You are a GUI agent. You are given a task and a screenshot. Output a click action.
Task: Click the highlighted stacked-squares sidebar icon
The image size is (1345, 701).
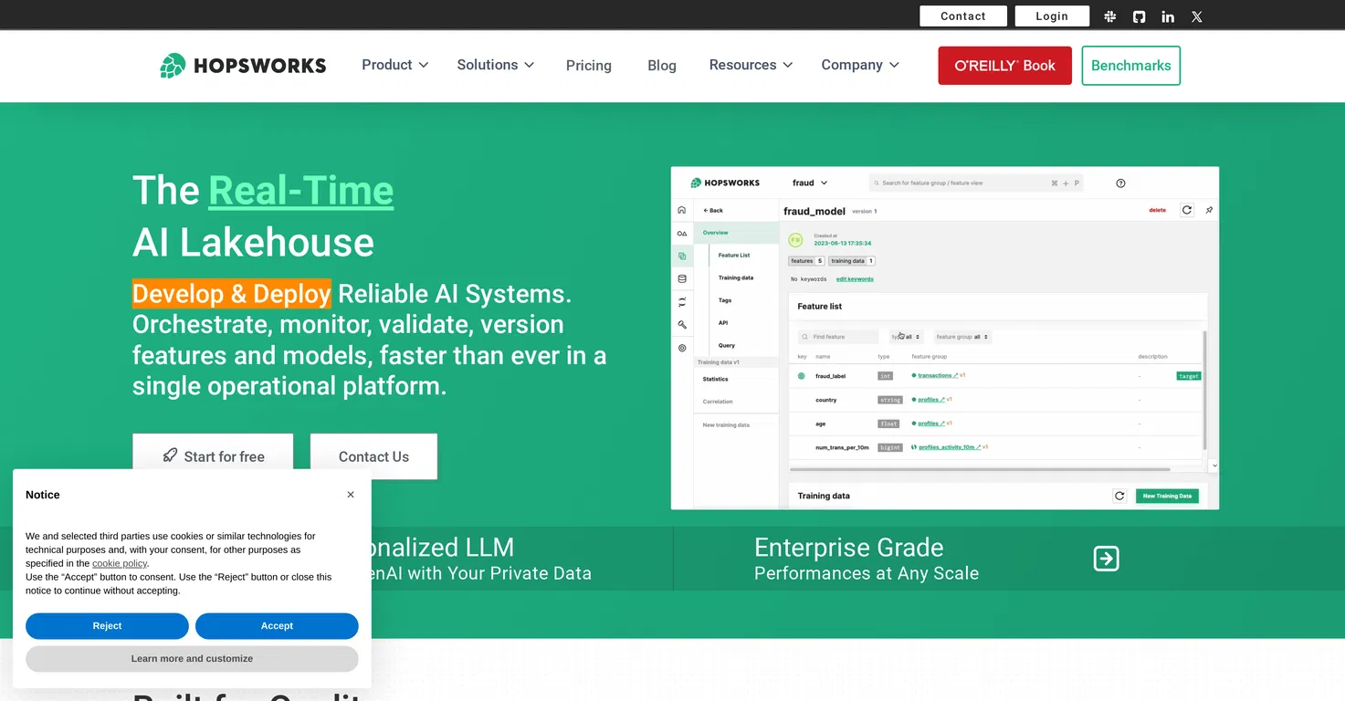[x=682, y=256]
